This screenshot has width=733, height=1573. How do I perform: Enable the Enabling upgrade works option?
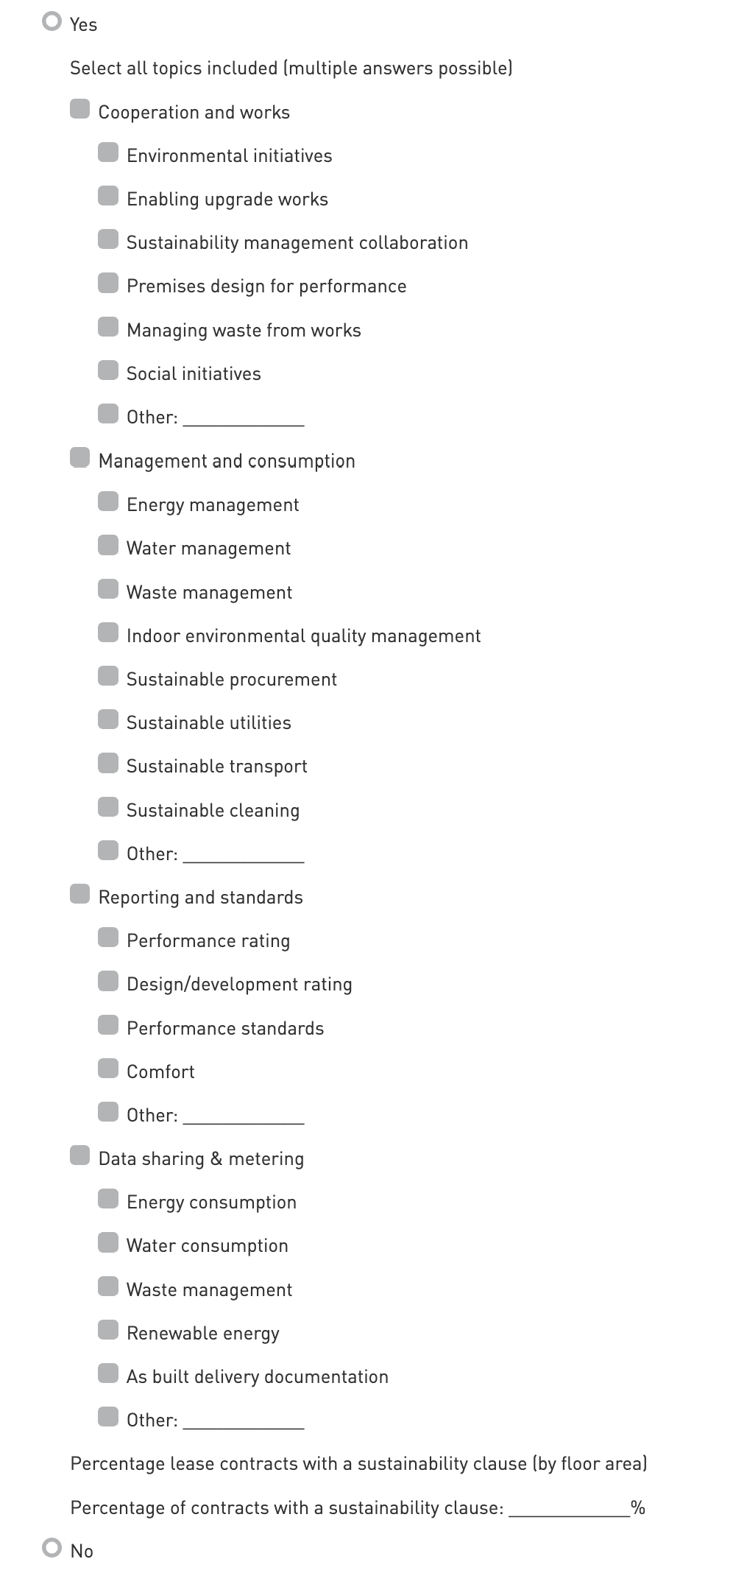tap(108, 196)
